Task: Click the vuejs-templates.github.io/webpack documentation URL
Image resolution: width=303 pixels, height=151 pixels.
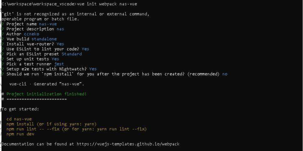Action: pos(128,144)
